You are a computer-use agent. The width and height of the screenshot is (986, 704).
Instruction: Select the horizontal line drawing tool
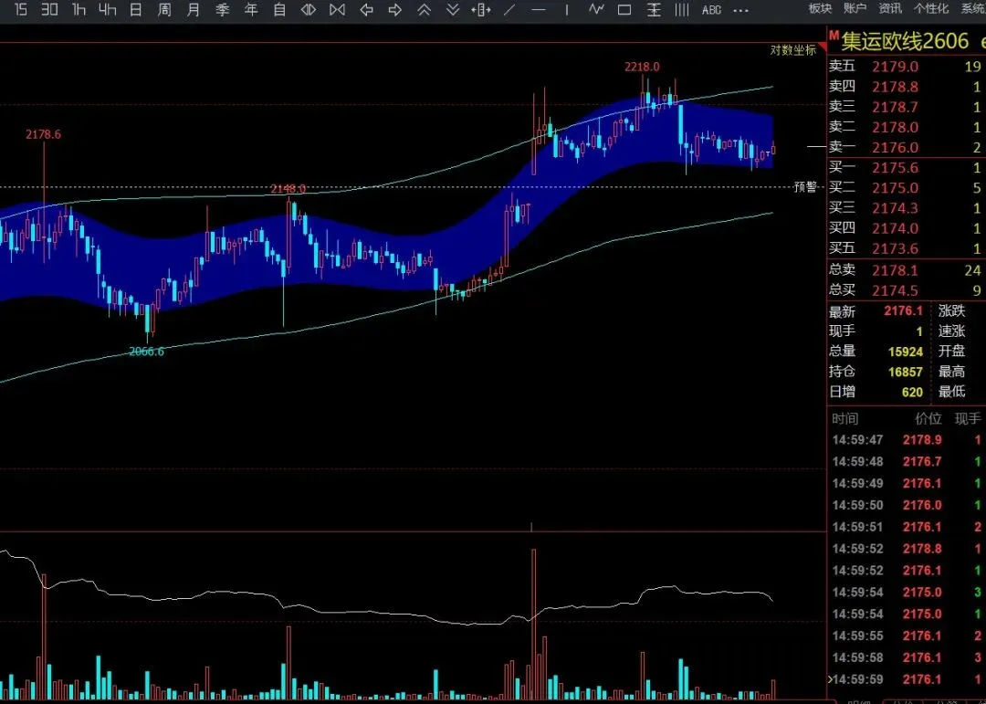(539, 10)
